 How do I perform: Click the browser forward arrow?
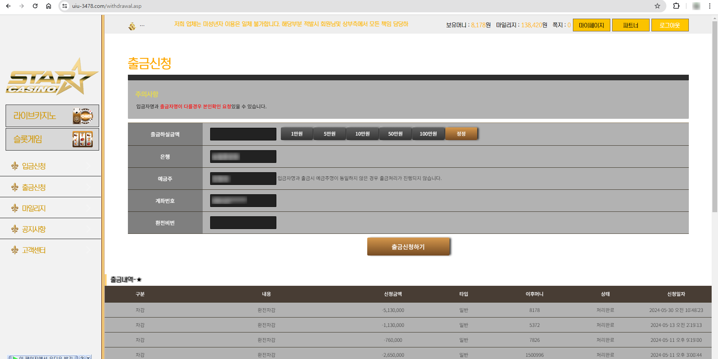click(22, 6)
